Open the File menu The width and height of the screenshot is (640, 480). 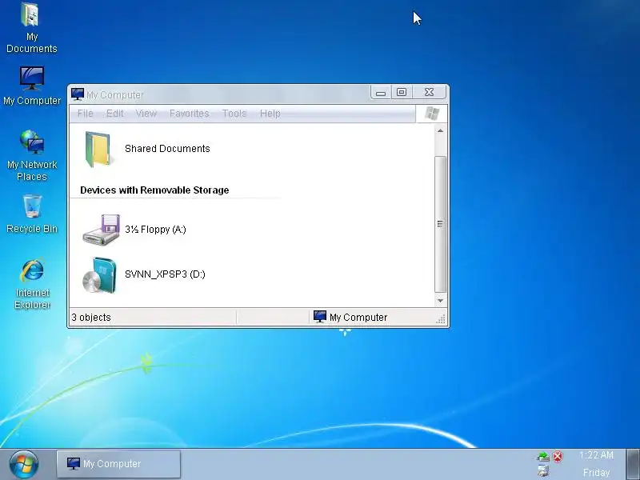(x=86, y=114)
